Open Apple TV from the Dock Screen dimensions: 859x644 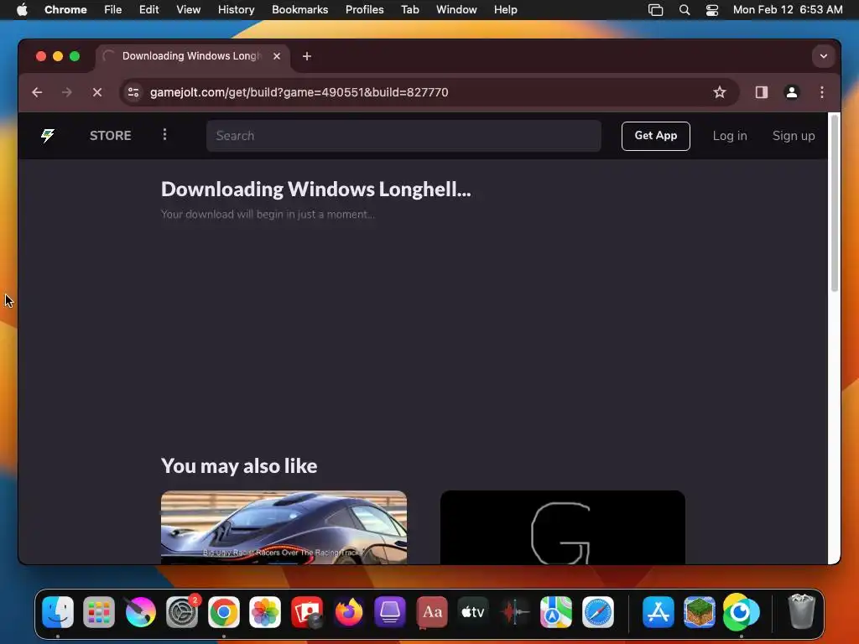[x=473, y=611]
